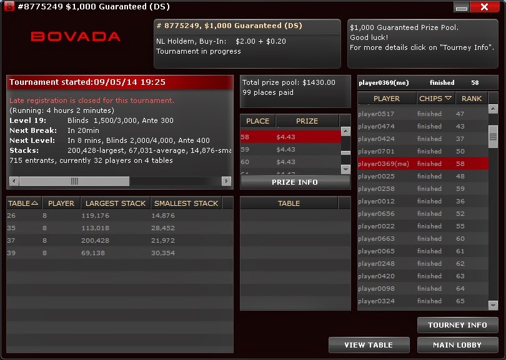Select player0420 in player list
The width and height of the screenshot is (506, 360).
pos(423,276)
